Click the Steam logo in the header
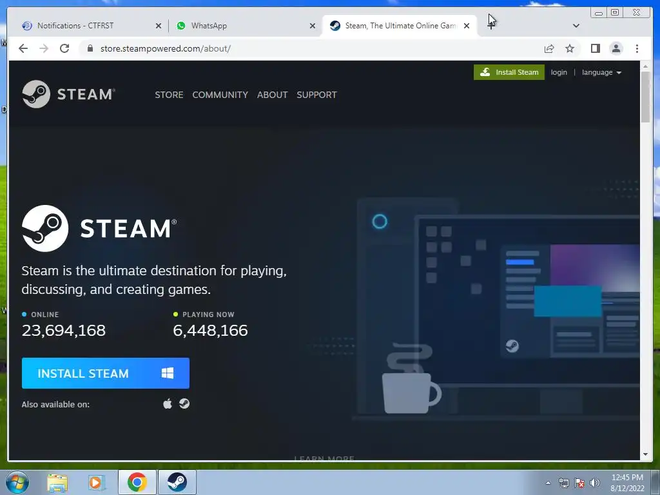660x495 pixels. tap(68, 94)
